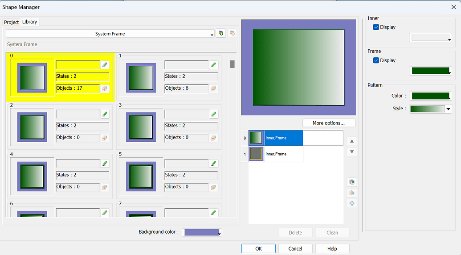This screenshot has width=461, height=255.
Task: Click the objects icon for shape 5
Action: [214, 187]
